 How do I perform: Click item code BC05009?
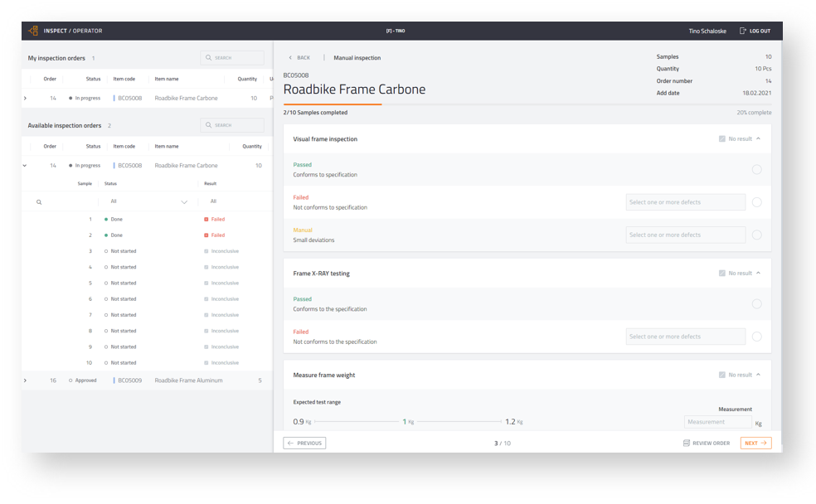(129, 380)
